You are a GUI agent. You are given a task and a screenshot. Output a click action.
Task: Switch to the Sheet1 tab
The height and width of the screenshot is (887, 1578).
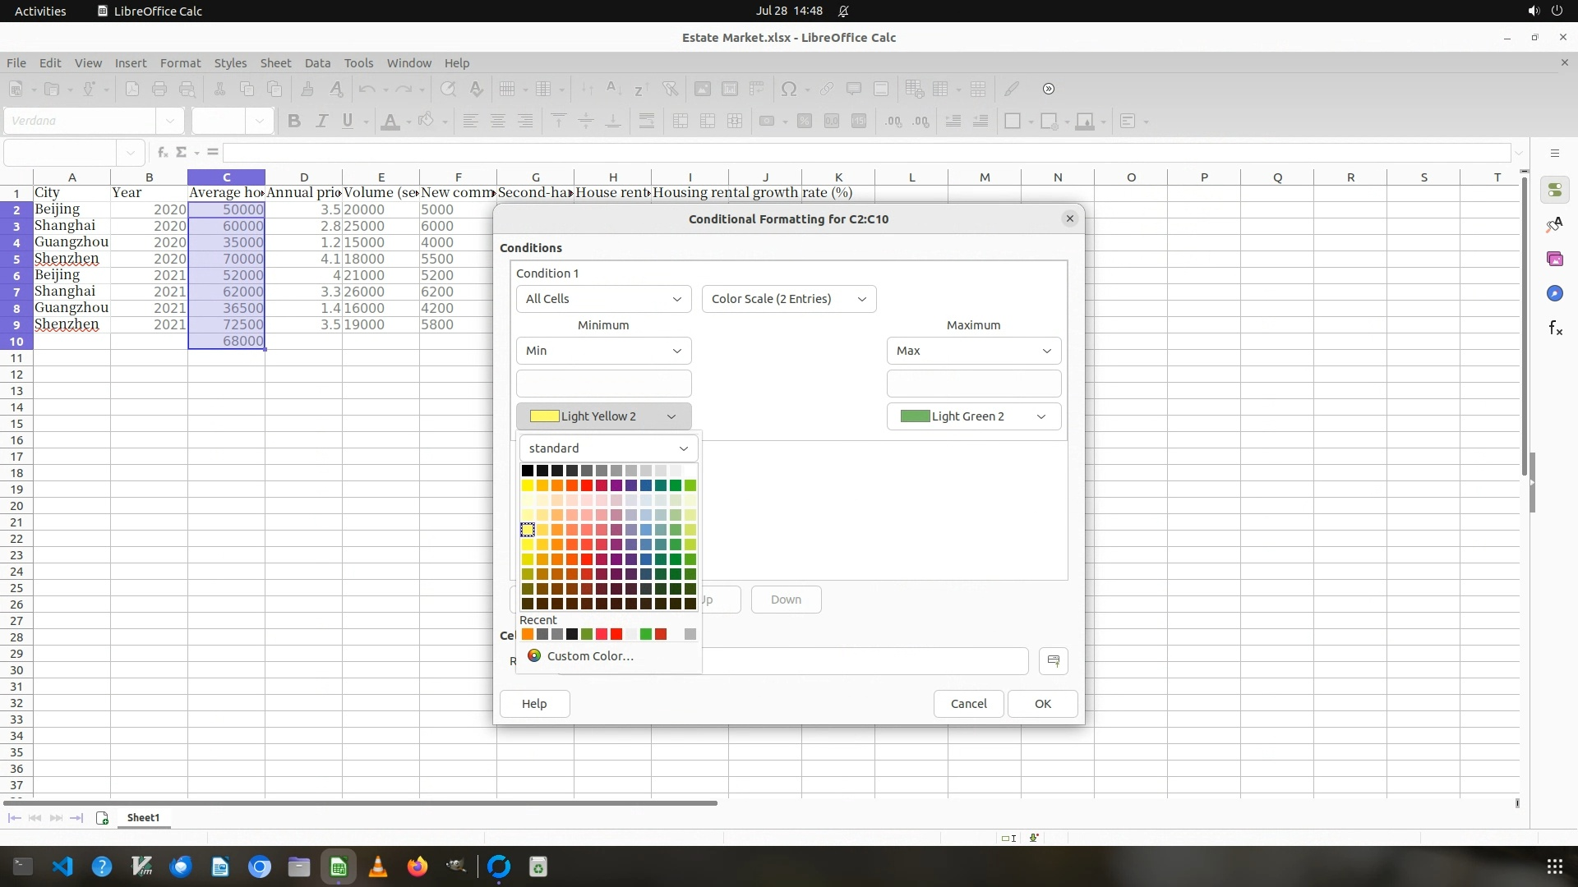(x=143, y=818)
